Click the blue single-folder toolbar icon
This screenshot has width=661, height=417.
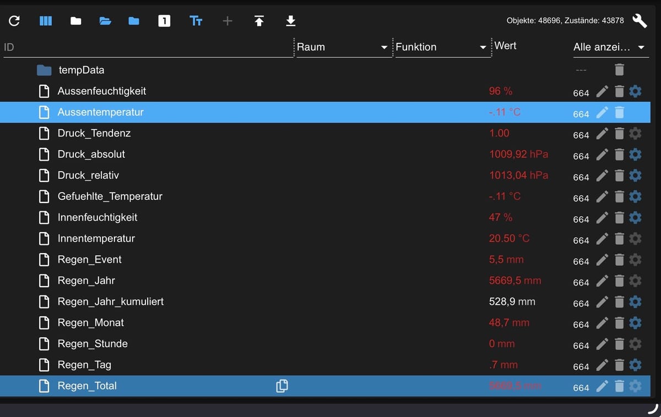coord(134,21)
